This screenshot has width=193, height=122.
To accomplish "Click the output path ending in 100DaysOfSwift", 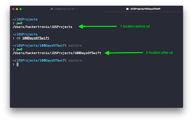I will (x=57, y=53).
